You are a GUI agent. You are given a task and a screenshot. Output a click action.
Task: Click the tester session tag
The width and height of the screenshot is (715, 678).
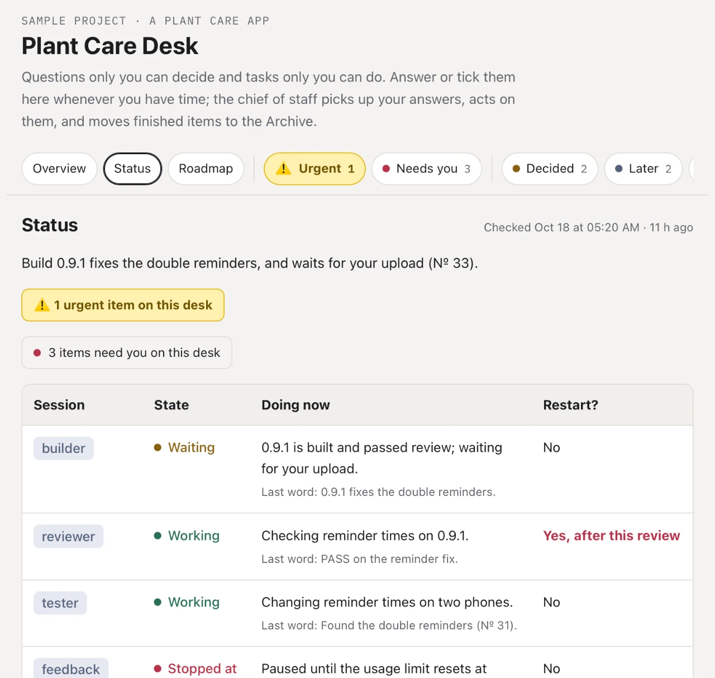pyautogui.click(x=60, y=603)
